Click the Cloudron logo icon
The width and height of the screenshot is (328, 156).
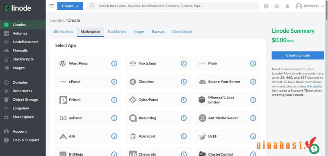pyautogui.click(x=133, y=82)
